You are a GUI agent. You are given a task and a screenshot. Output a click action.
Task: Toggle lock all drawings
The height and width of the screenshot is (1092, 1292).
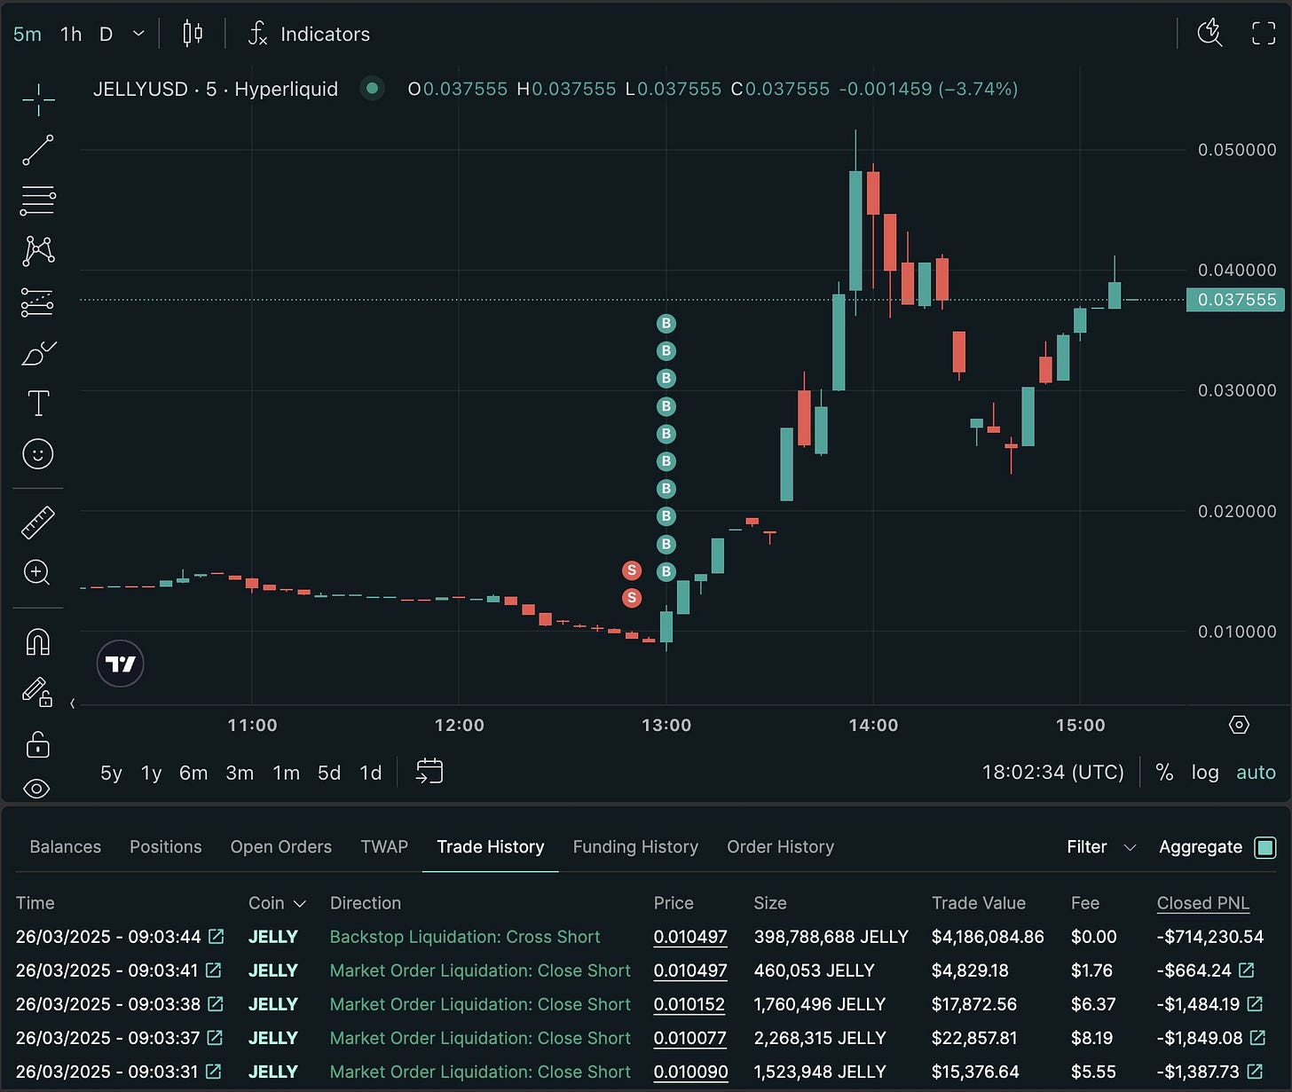(38, 743)
